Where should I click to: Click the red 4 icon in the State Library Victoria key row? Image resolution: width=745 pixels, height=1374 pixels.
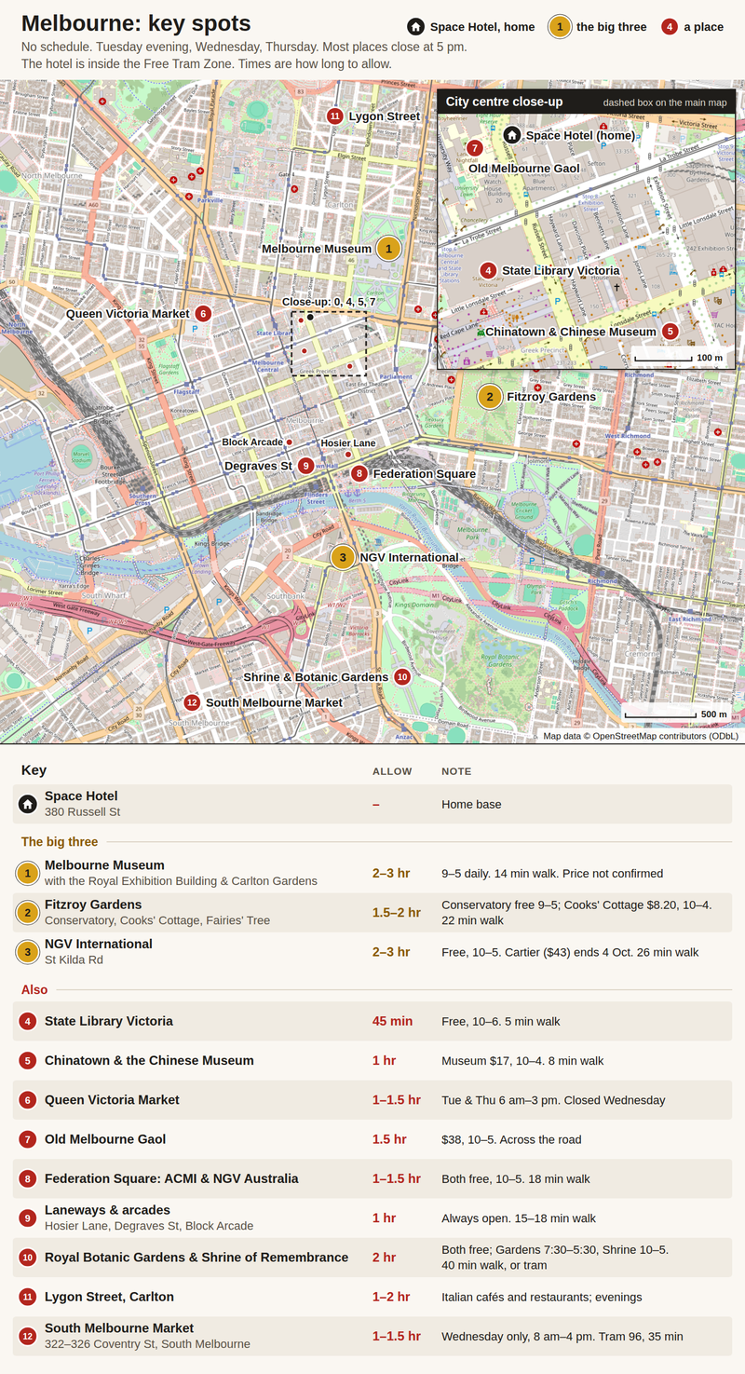(28, 1021)
